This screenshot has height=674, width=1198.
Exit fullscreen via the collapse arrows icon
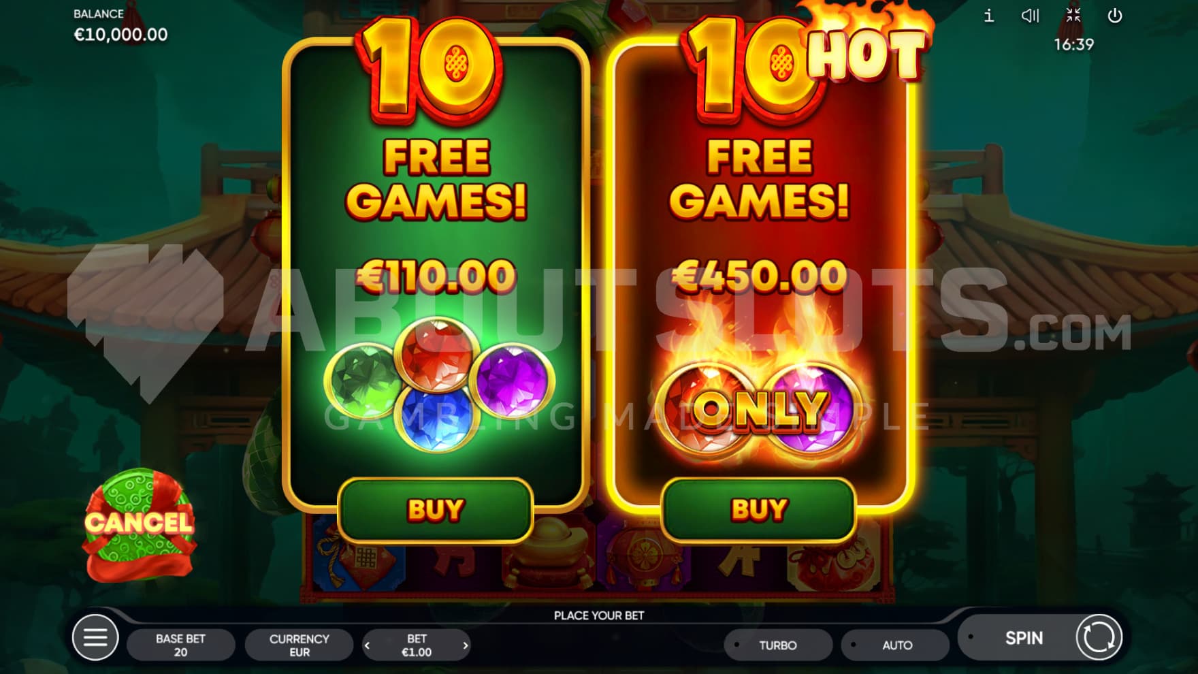coord(1073,15)
